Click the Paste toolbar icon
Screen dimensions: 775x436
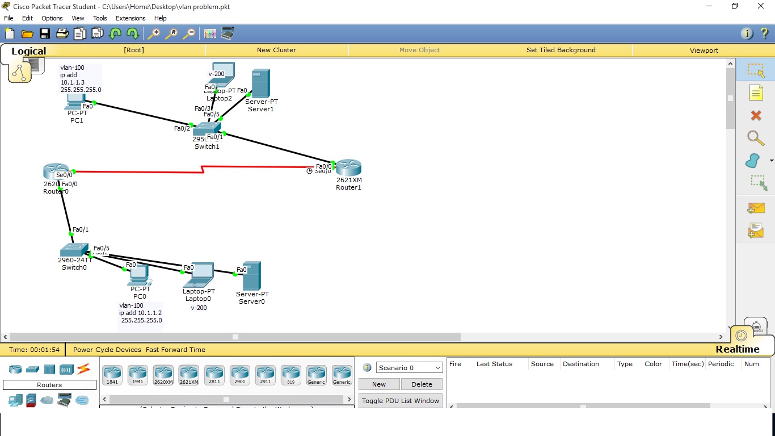97,33
